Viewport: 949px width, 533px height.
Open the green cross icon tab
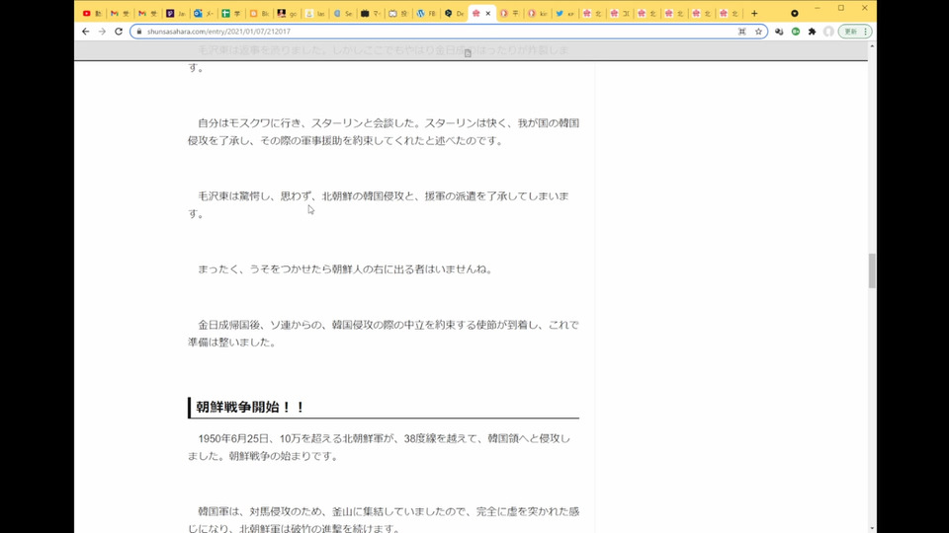pyautogui.click(x=231, y=13)
